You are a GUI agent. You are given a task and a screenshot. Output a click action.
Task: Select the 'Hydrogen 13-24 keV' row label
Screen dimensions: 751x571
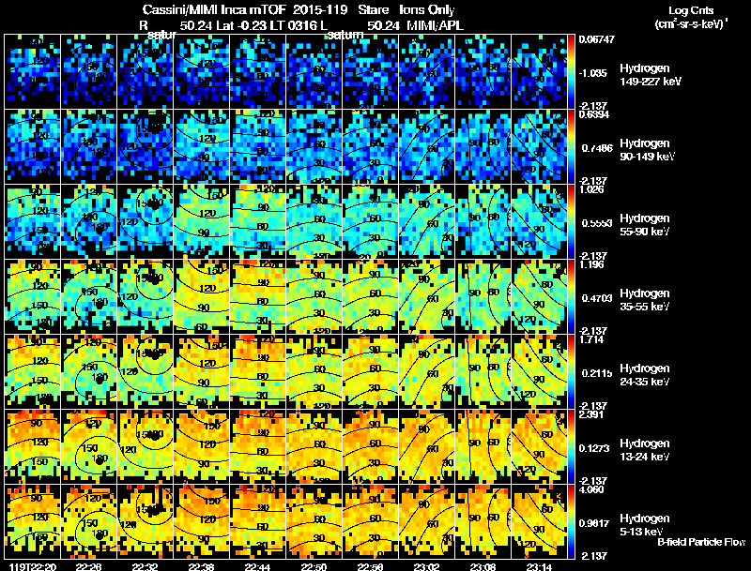[645, 450]
